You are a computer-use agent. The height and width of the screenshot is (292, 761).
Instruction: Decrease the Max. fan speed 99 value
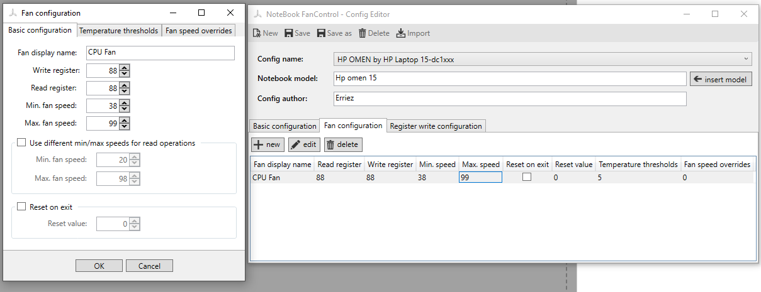point(125,126)
